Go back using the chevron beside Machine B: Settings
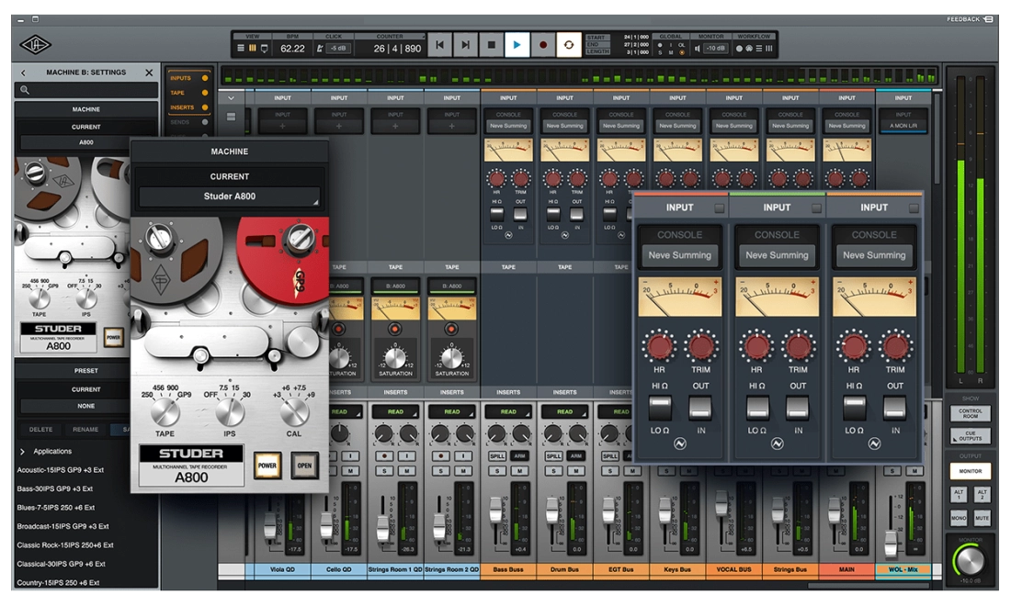Viewport: 1011px width, 606px height. click(24, 73)
